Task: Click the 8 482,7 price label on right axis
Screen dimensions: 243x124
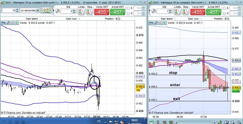Action: pos(237,33)
